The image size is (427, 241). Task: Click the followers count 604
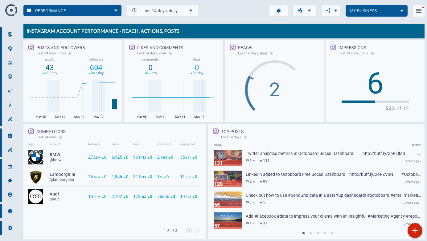(96, 68)
